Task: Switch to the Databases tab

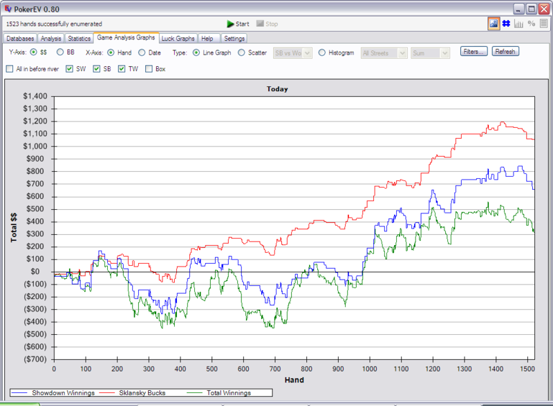Action: 20,39
